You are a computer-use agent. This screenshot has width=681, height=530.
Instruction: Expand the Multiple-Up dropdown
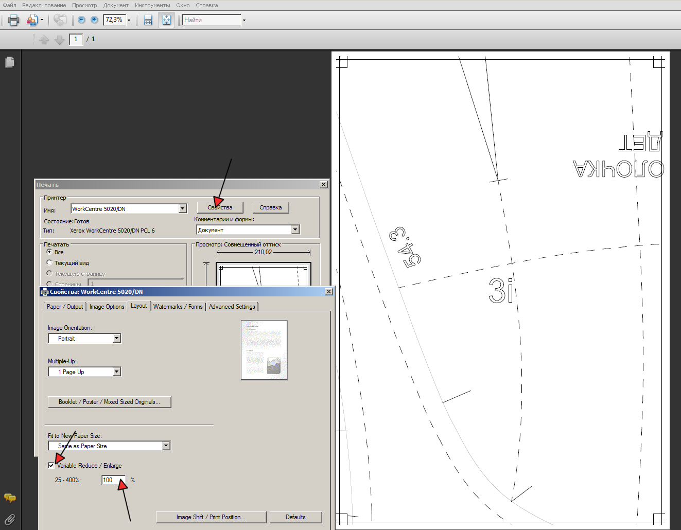click(117, 372)
